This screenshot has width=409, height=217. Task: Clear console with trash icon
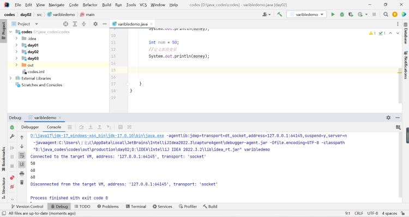click(22, 182)
